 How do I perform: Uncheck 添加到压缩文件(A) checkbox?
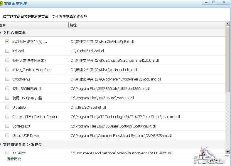[7, 41]
